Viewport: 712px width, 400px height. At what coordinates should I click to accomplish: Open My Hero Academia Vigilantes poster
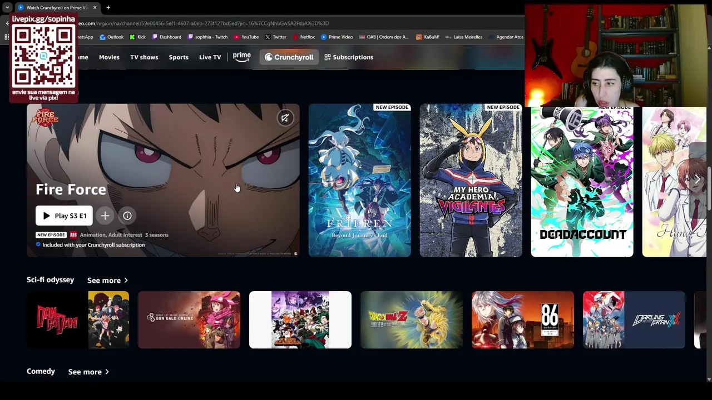pyautogui.click(x=471, y=181)
